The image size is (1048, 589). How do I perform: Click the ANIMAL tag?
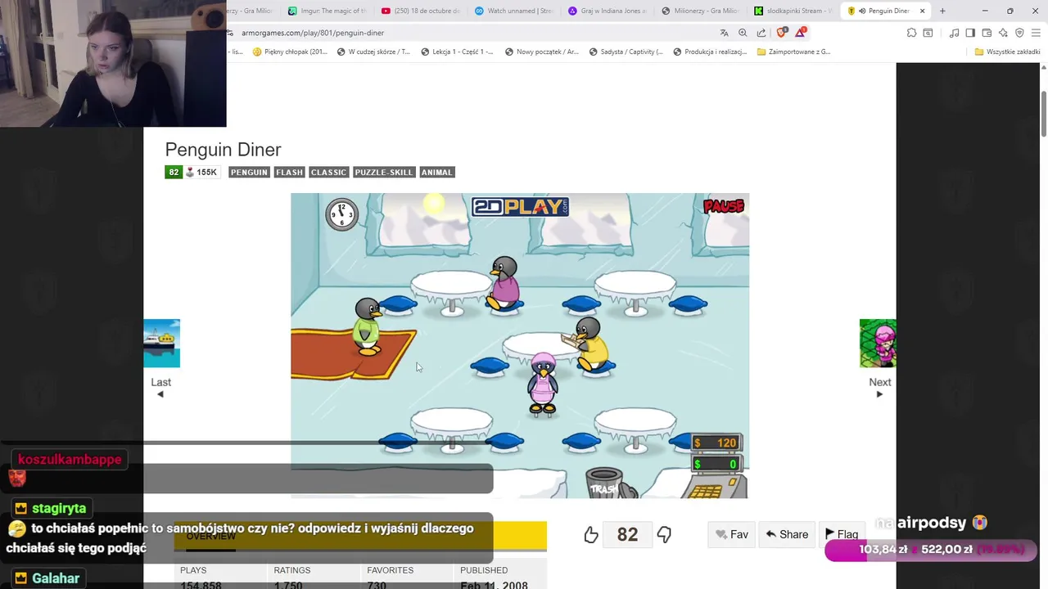[x=436, y=172]
